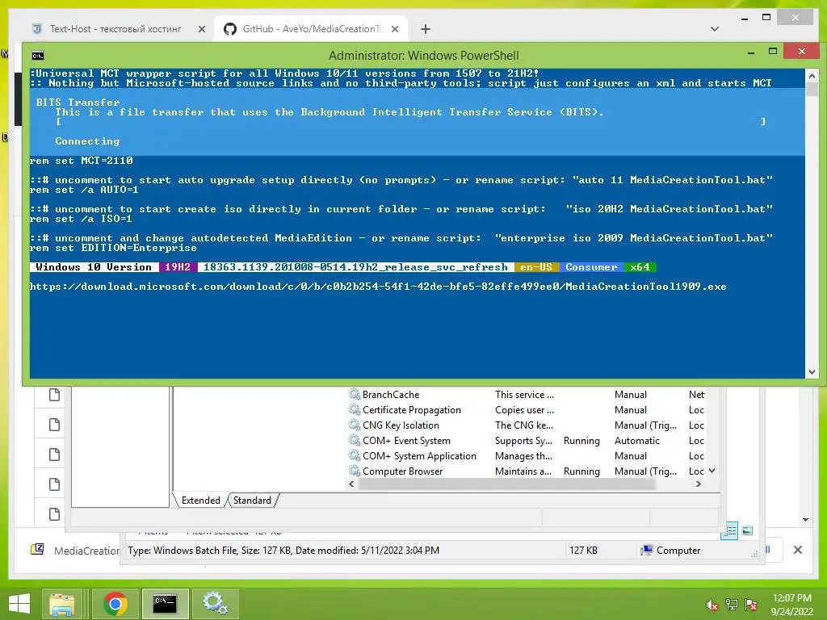Viewport: 827px width, 620px height.
Task: Switch to the GitHub AveYo/MediaCreationTool tab
Action: [311, 29]
